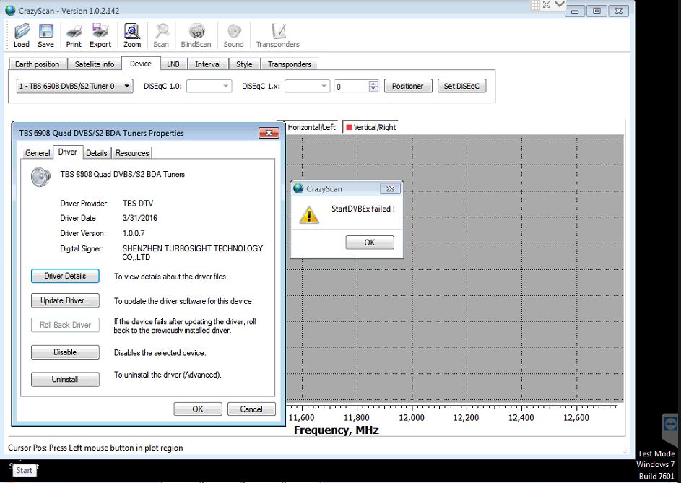Click the "Cursor Pos" status bar text
Screen dimensions: 681x483
pos(95,448)
